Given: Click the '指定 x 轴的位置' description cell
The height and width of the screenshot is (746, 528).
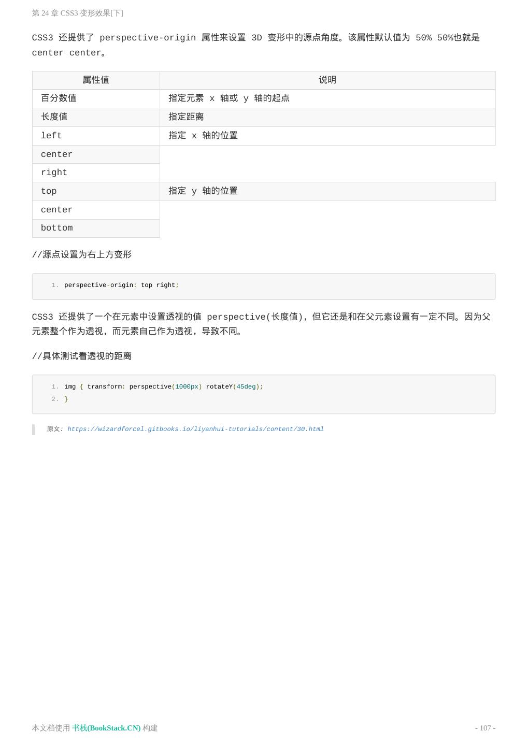Looking at the screenshot, I should click(327, 136).
